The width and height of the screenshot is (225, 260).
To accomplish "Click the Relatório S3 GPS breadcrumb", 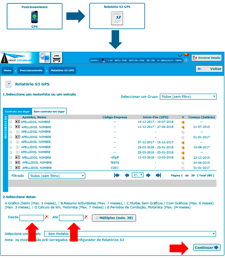I will 63,70.
